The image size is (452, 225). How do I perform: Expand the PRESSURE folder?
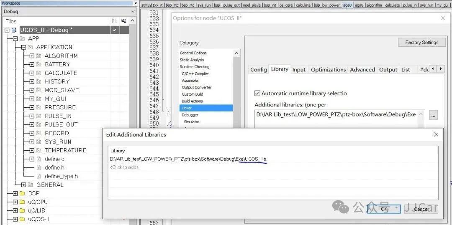pyautogui.click(x=32, y=108)
